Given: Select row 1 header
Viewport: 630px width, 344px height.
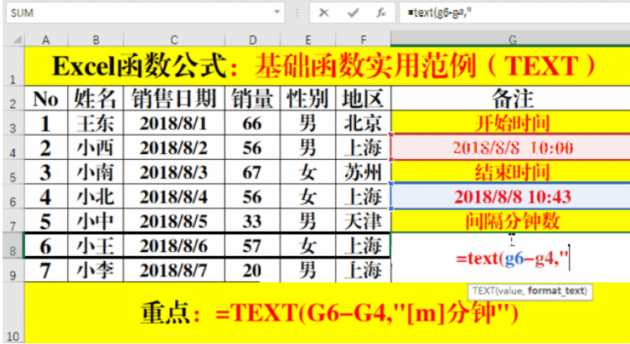Looking at the screenshot, I should coord(13,66).
